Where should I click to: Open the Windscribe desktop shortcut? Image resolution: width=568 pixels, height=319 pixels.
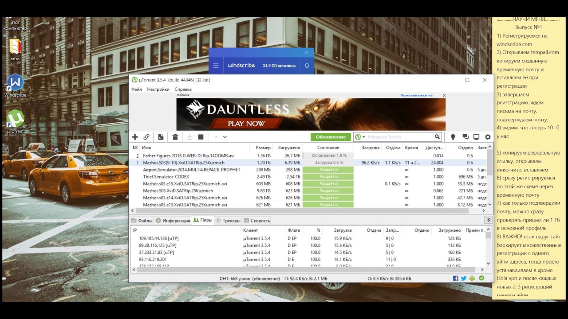pos(16,86)
